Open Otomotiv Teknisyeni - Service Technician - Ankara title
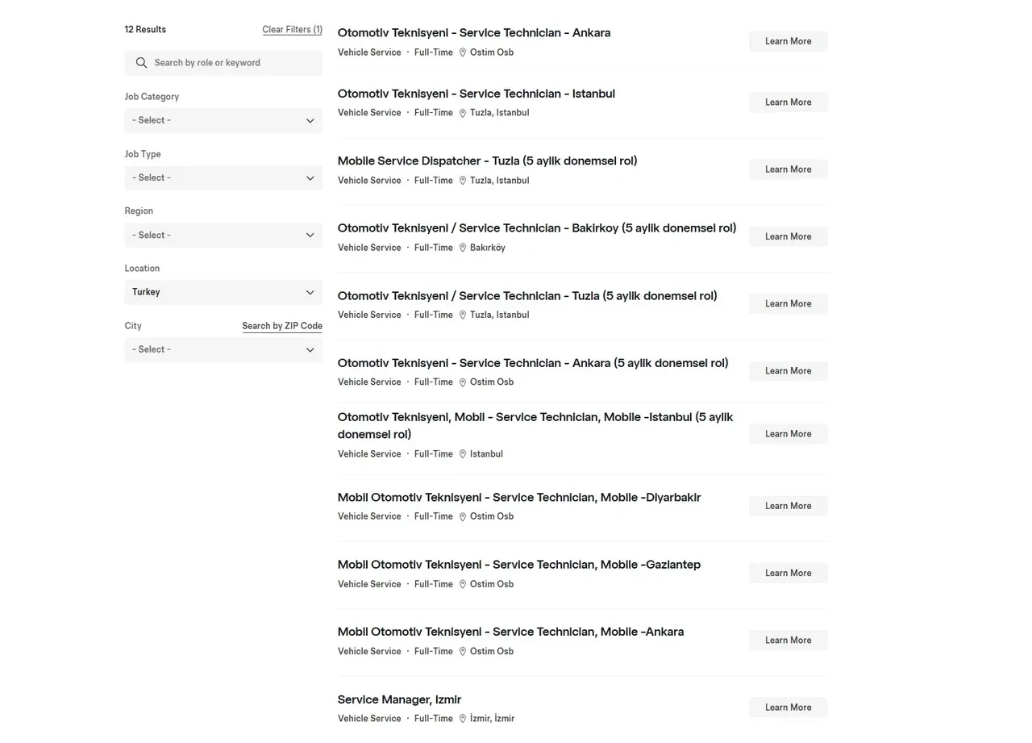The height and width of the screenshot is (743, 1032). pyautogui.click(x=473, y=33)
